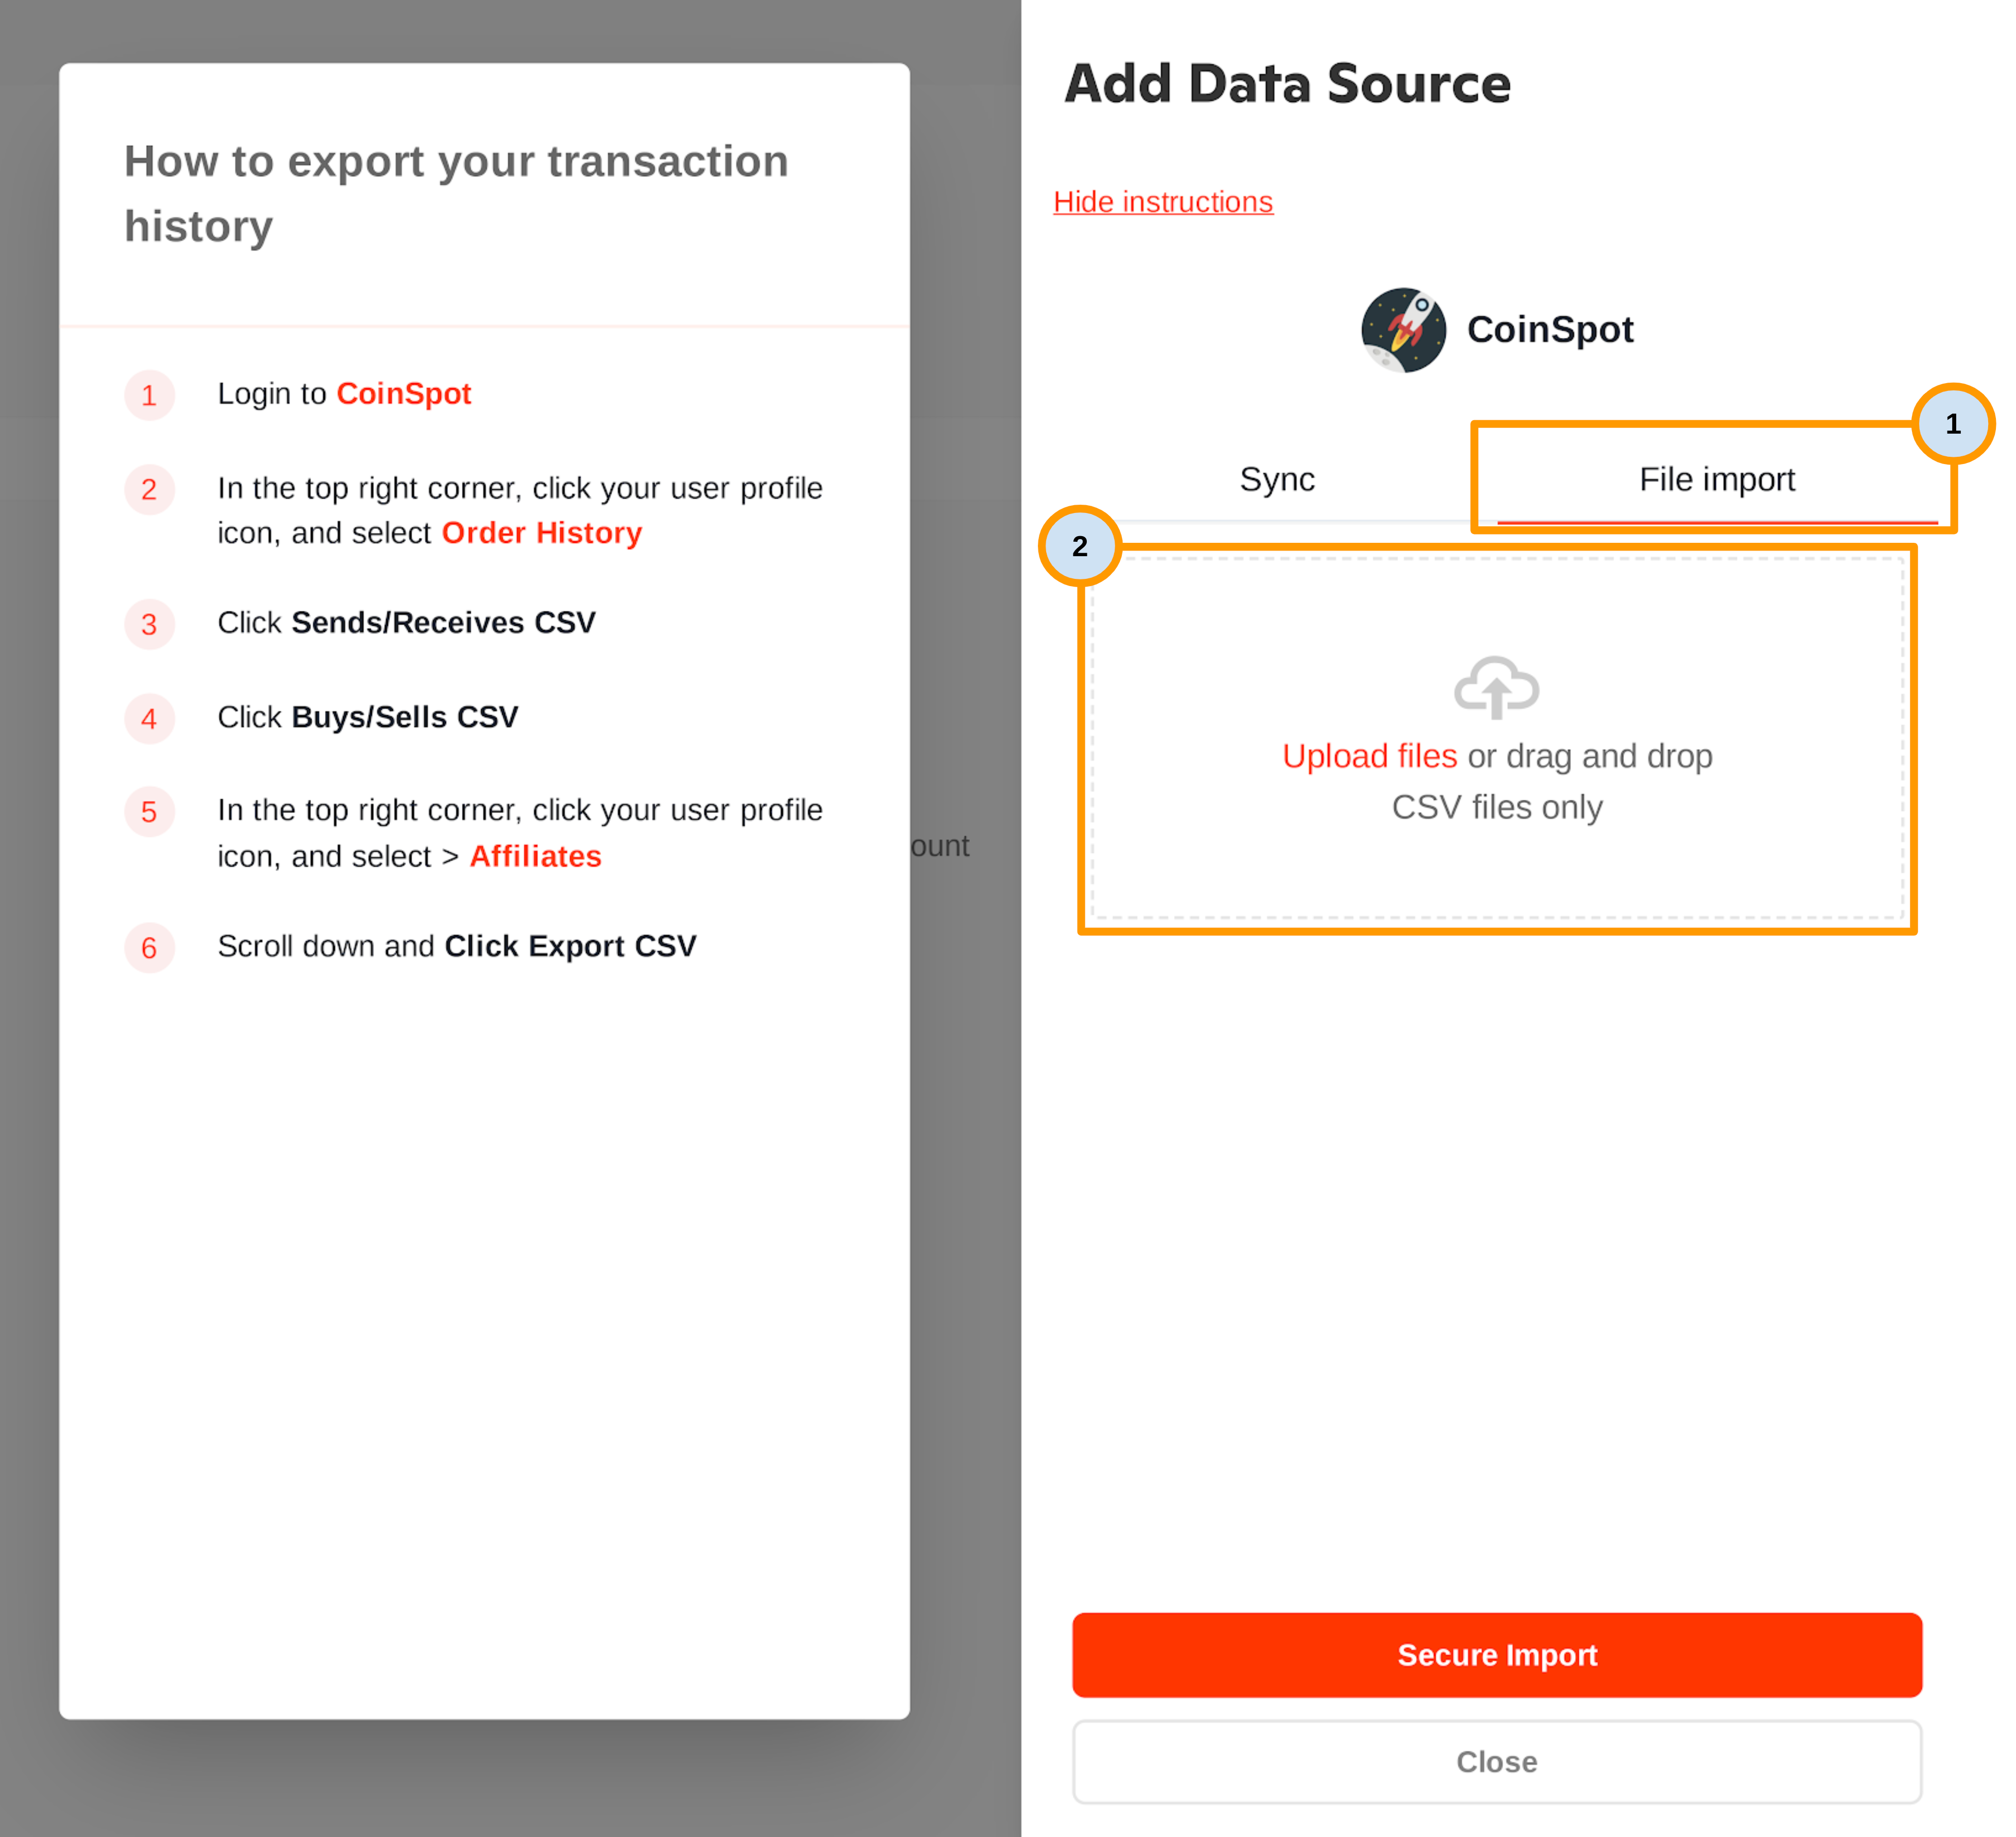This screenshot has width=2016, height=1837.
Task: Click the blue annotation marker 2
Action: [x=1080, y=546]
